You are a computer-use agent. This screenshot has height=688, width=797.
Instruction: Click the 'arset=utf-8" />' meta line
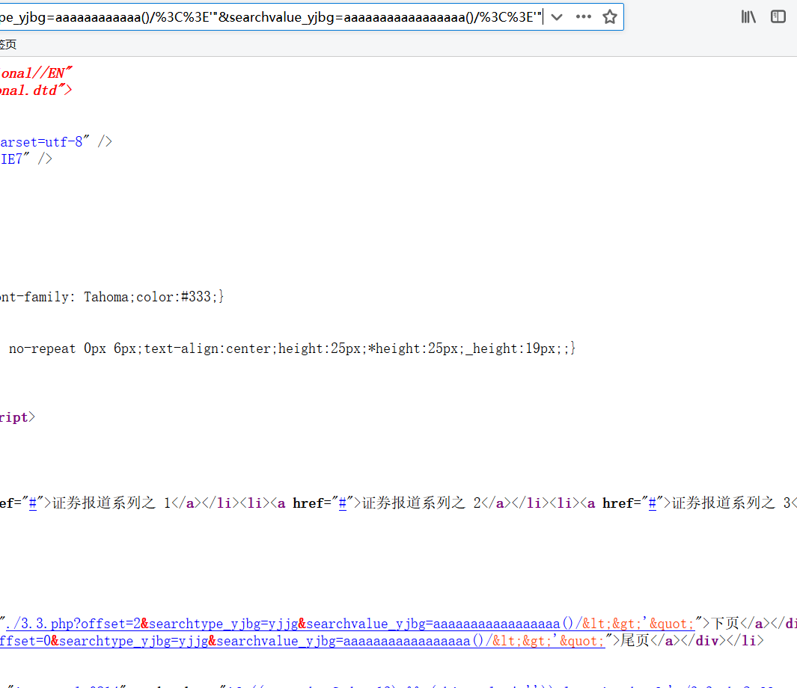pyautogui.click(x=56, y=141)
